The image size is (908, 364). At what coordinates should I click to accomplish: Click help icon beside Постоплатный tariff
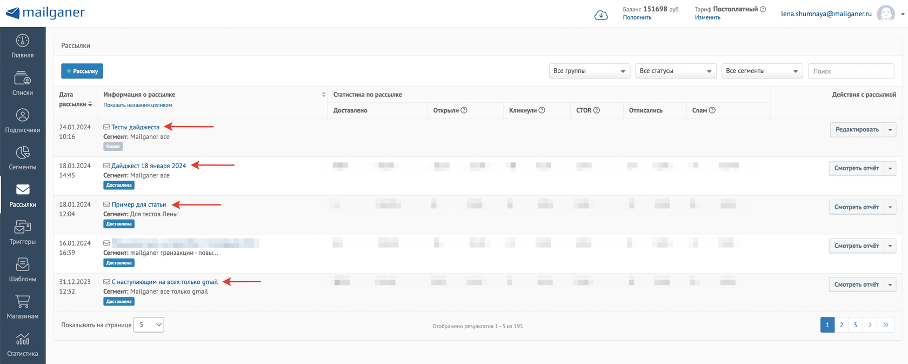[763, 9]
